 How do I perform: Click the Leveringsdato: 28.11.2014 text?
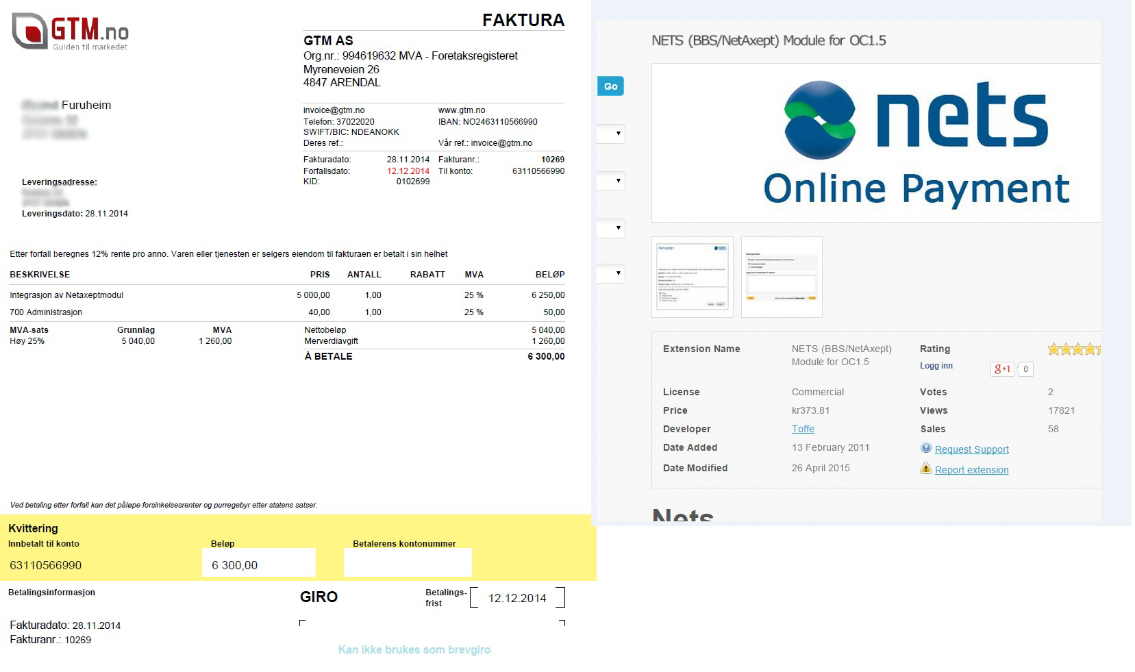pos(75,214)
